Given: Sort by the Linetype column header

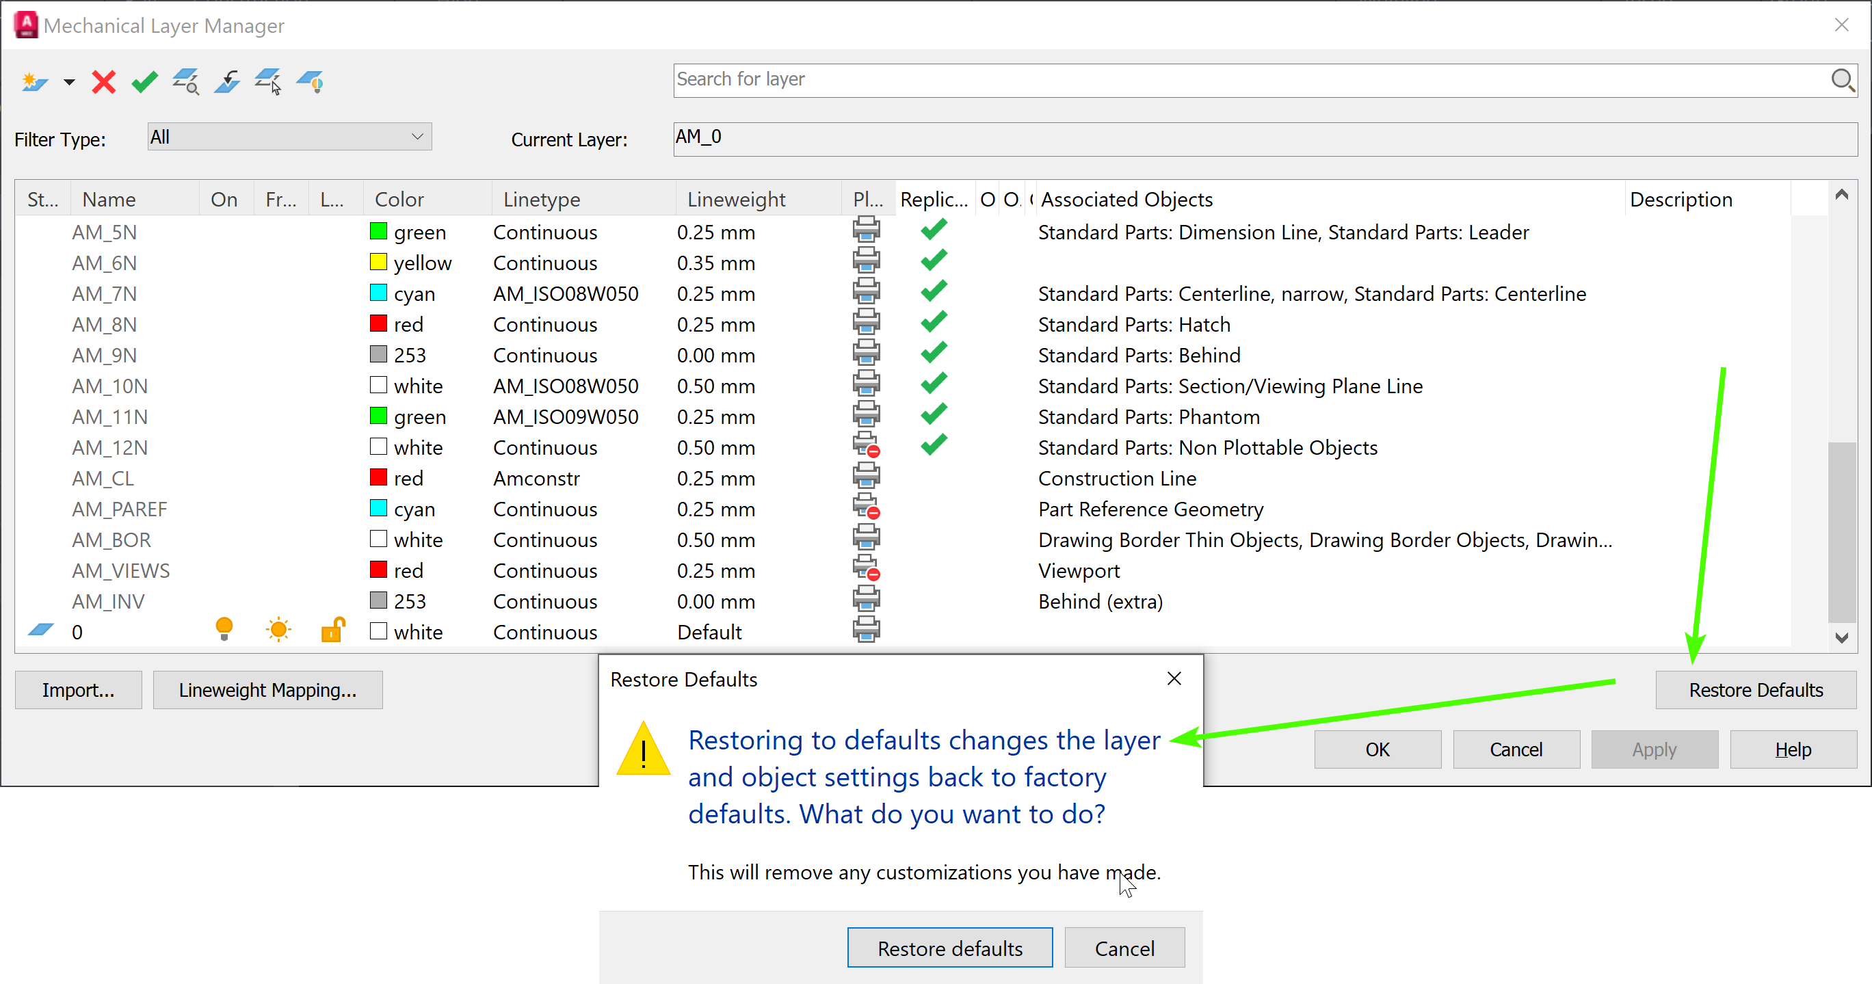Looking at the screenshot, I should click(542, 199).
